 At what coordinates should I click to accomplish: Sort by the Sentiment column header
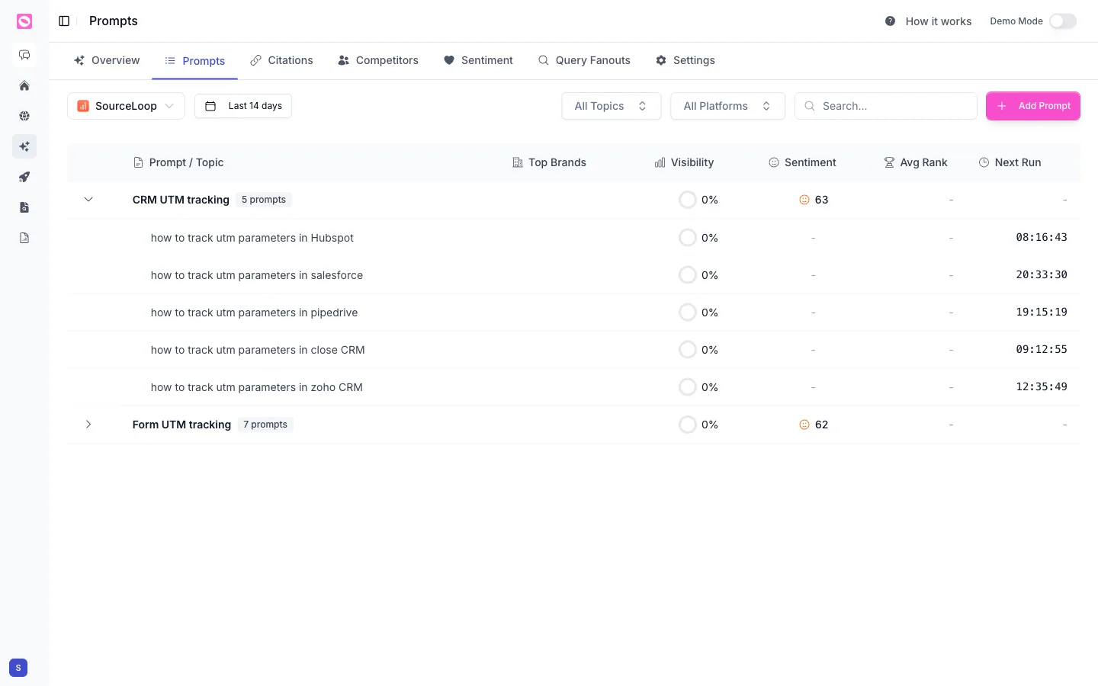pos(802,162)
